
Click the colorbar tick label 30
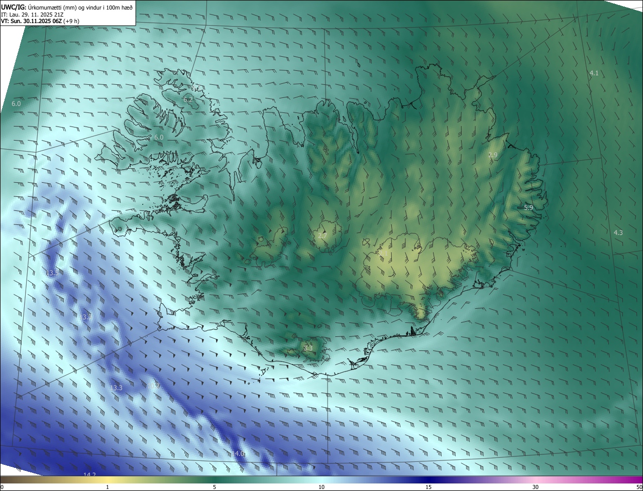coord(535,487)
